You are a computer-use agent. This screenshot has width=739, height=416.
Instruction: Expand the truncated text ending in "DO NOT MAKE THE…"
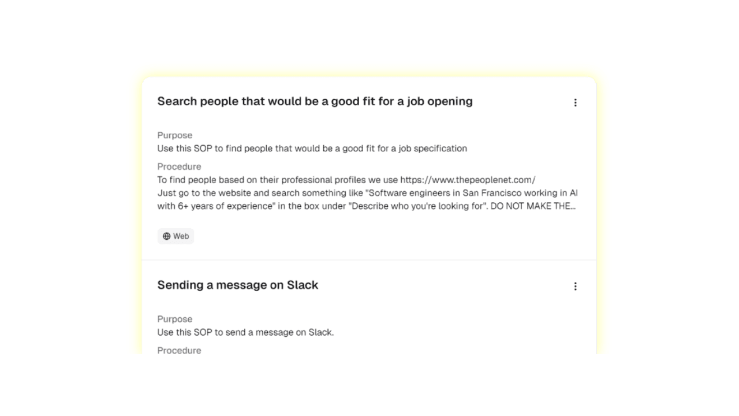point(533,206)
